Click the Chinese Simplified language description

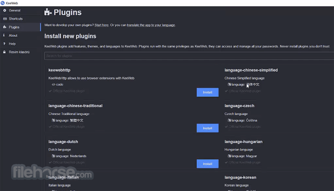point(245,78)
